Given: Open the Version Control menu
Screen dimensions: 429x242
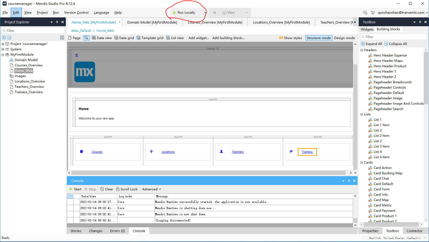Looking at the screenshot, I should (76, 13).
